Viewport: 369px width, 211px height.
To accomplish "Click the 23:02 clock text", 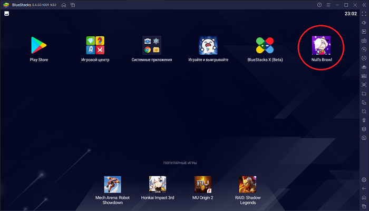I will point(351,14).
